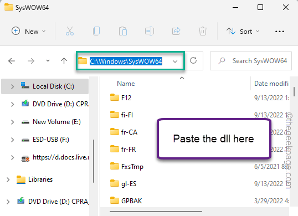Select the fi-FI folder
This screenshot has width=298, height=216.
(x=127, y=115)
